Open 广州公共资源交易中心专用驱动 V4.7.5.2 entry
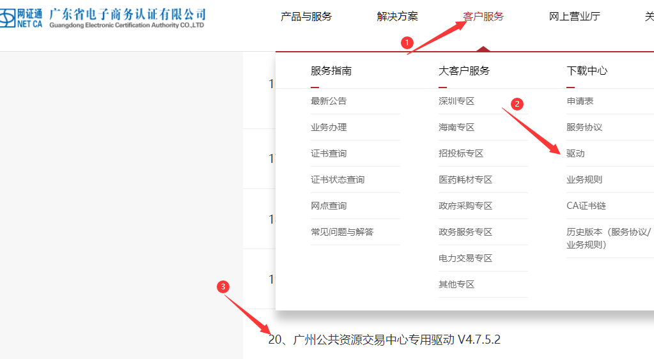654x359 pixels. [384, 340]
